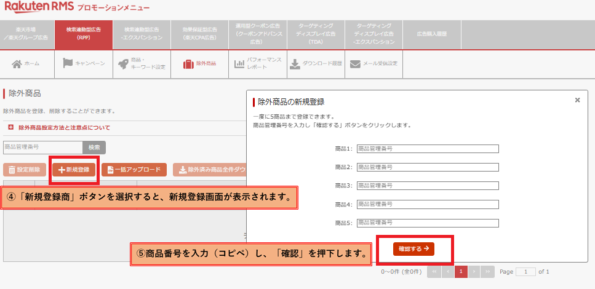
Task: Open the 広告購入履歴 tab
Action: click(432, 34)
